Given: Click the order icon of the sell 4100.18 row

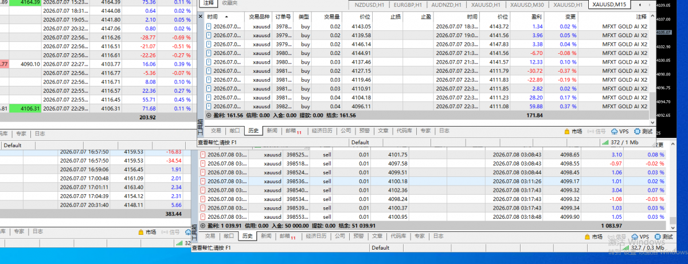Looking at the screenshot, I should (x=202, y=181).
